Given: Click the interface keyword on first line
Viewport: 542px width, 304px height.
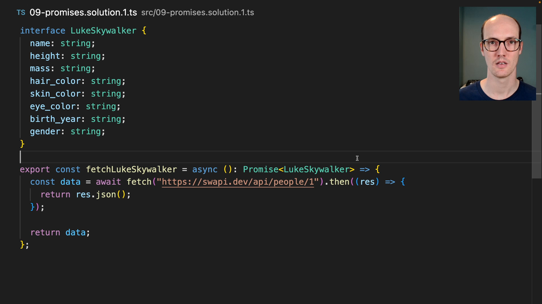Looking at the screenshot, I should pyautogui.click(x=43, y=30).
